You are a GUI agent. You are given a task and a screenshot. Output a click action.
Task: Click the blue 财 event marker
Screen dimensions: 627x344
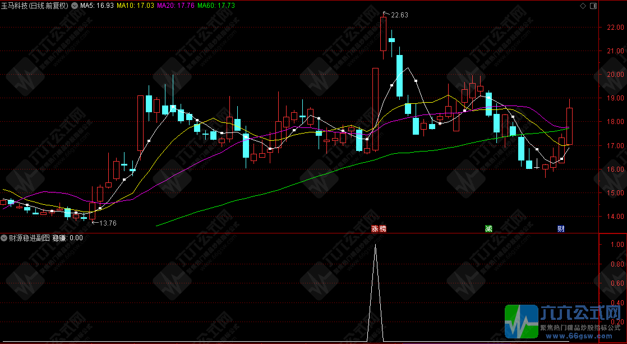(560, 228)
